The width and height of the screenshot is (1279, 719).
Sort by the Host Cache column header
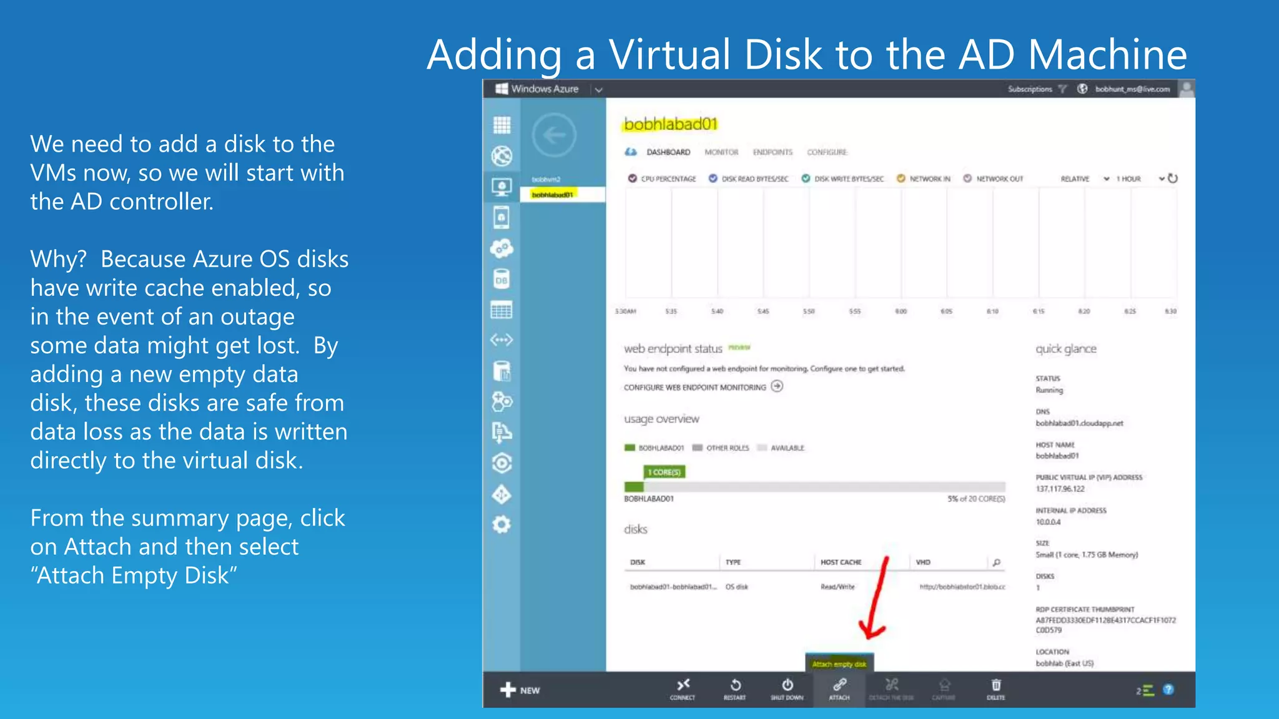pyautogui.click(x=841, y=562)
